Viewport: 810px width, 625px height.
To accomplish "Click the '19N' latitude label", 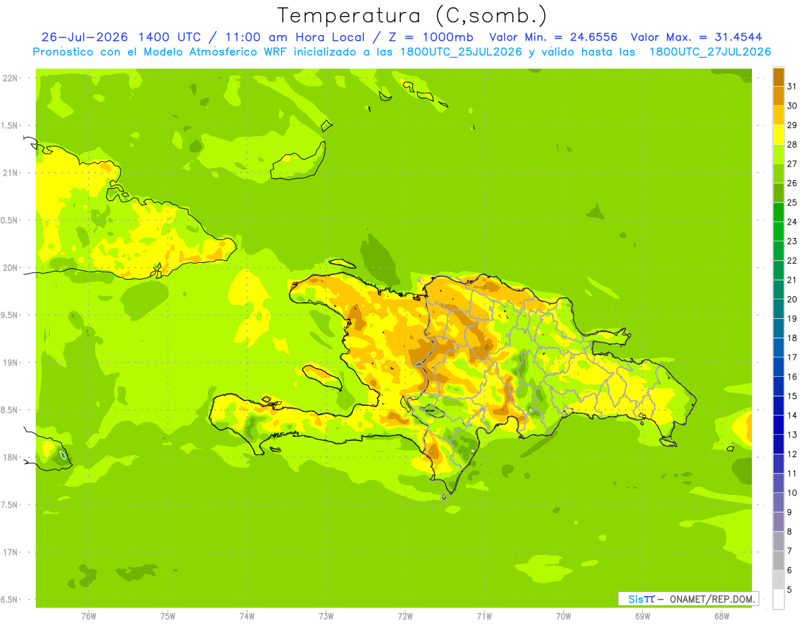I will pyautogui.click(x=11, y=363).
